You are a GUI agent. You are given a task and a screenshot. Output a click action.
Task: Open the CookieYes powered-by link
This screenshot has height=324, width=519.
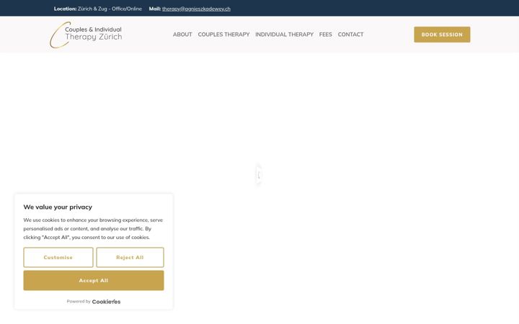pyautogui.click(x=106, y=302)
